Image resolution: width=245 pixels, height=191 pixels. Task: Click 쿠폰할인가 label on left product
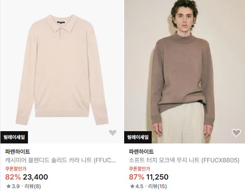coord(16,169)
